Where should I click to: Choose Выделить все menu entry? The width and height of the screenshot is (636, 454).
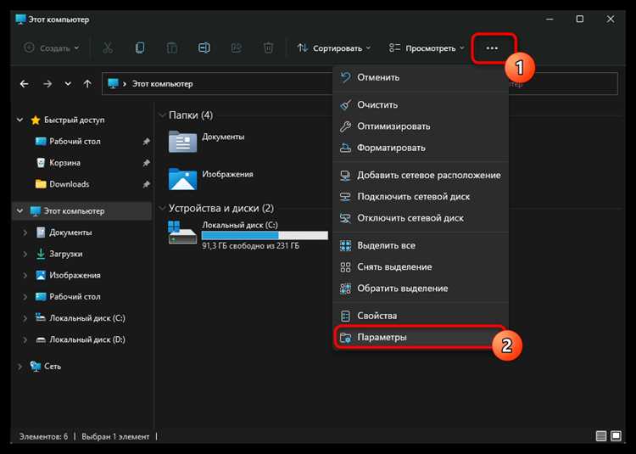point(421,245)
